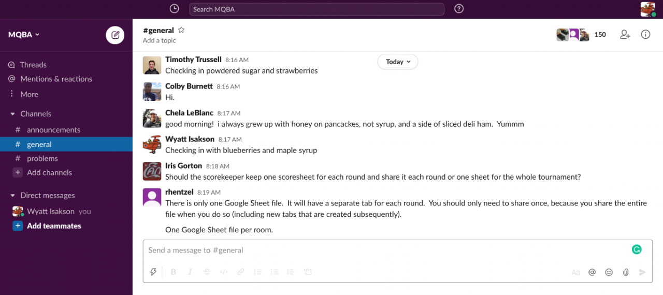Viewport: 663px width, 295px height.
Task: Open the announcements channel
Action: tap(53, 130)
